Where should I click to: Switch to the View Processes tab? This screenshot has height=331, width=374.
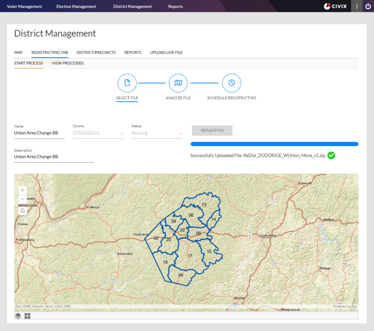pyautogui.click(x=67, y=63)
